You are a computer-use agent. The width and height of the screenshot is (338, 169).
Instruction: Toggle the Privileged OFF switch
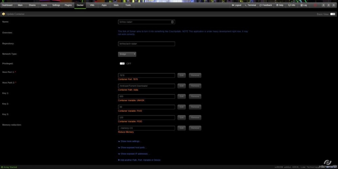pos(122,64)
